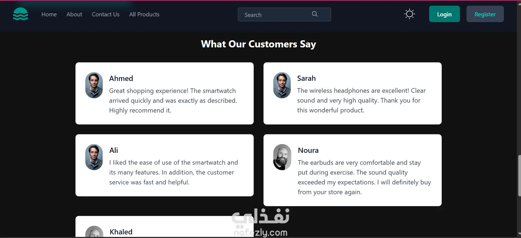The image size is (521, 238).
Task: Click the teal wave site logo
Action: click(x=20, y=14)
